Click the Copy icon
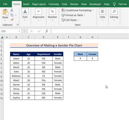Image resolution: width=129 pixels, height=120 pixels. (12, 15)
